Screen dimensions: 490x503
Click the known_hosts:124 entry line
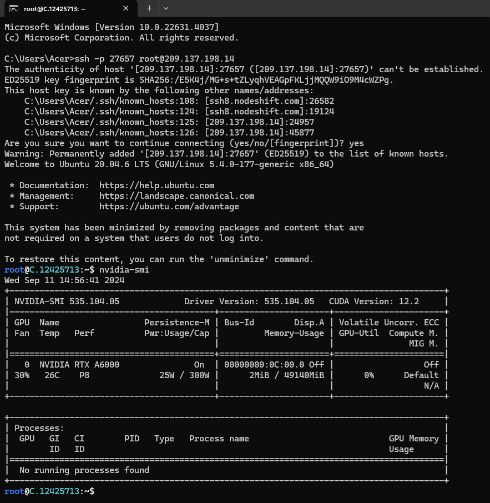[x=179, y=112]
